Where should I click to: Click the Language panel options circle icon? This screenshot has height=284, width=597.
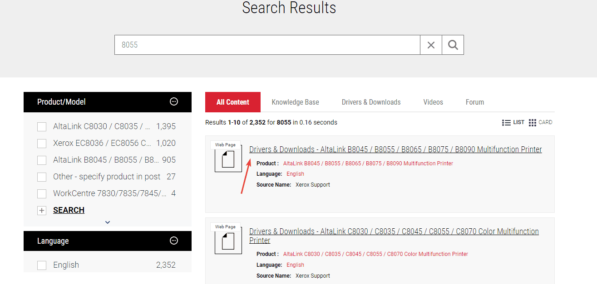(x=173, y=241)
